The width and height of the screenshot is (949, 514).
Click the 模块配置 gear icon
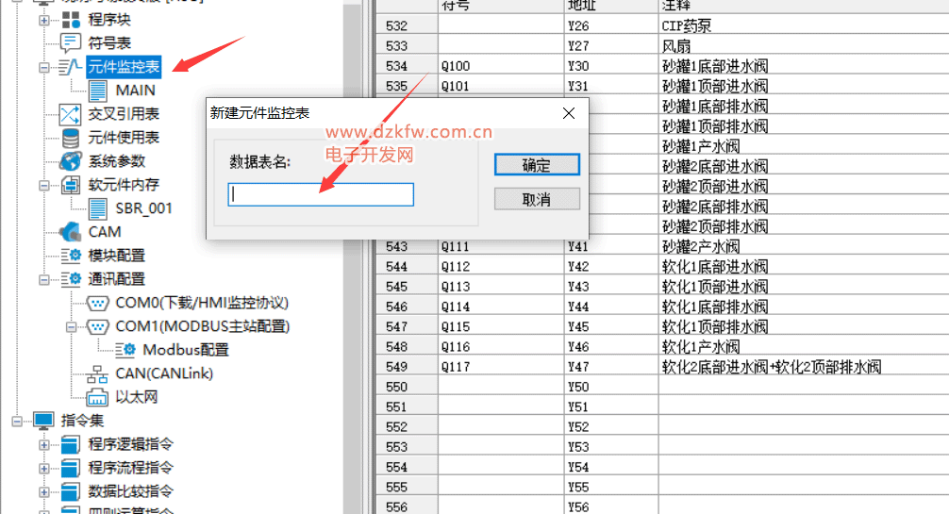point(71,256)
